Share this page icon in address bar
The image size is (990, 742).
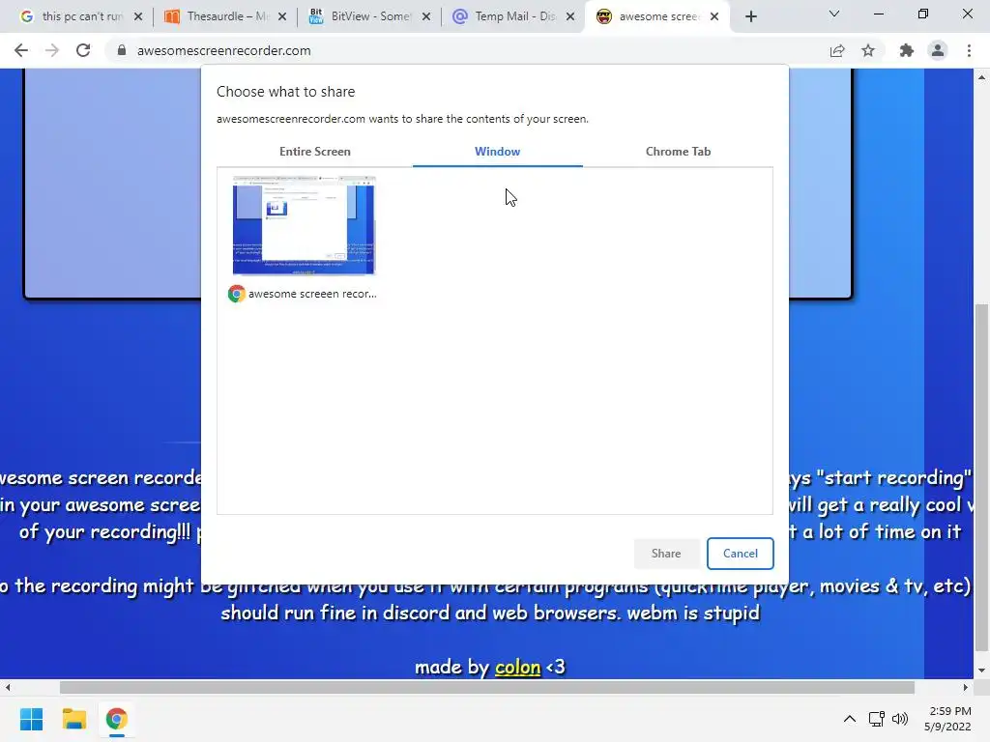[837, 50]
